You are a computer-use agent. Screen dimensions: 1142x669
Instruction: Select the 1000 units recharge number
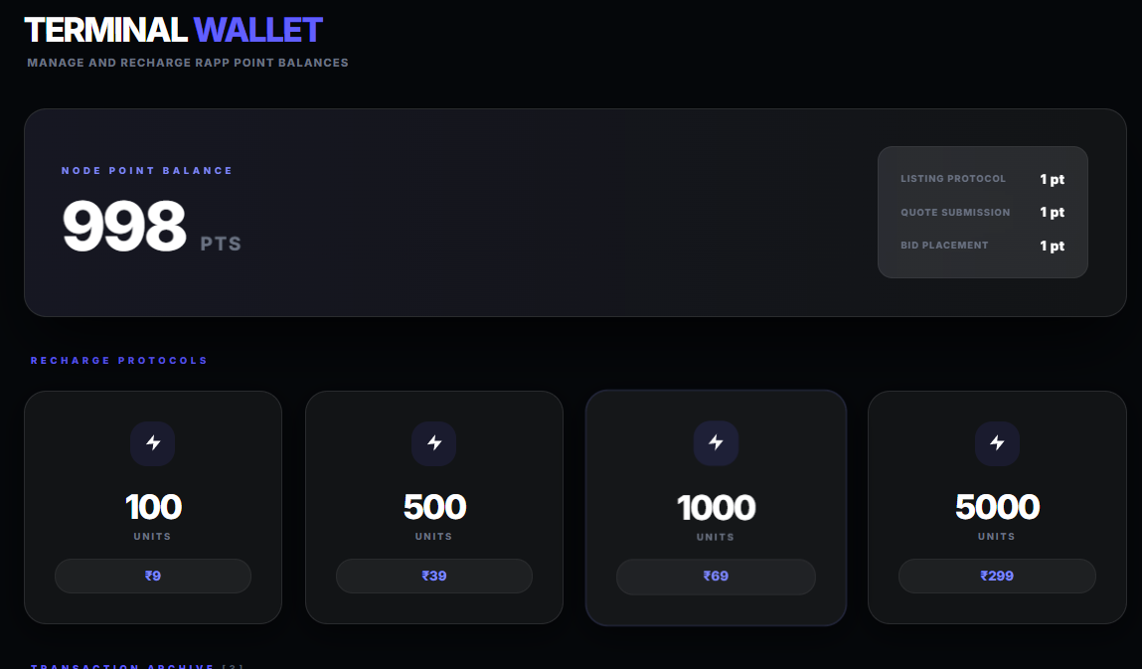(716, 508)
